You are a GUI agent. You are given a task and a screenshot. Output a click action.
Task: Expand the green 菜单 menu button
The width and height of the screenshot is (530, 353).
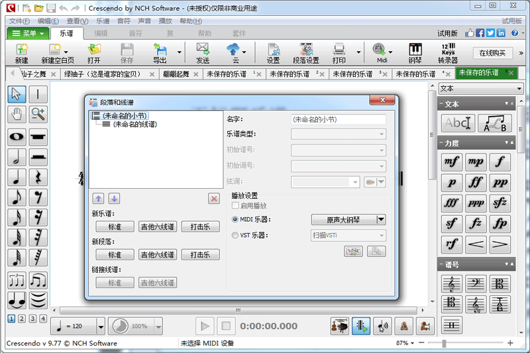[28, 33]
